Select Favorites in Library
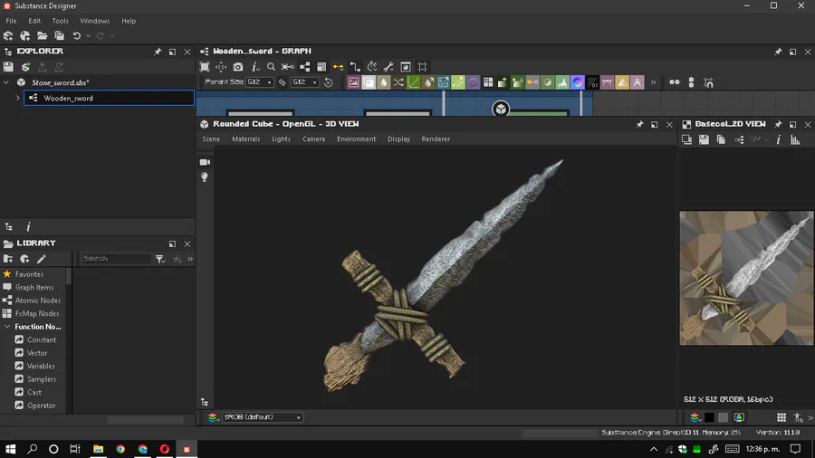This screenshot has width=815, height=458. 29,274
